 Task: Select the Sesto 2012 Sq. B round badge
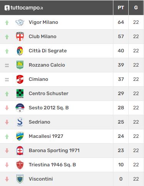tap(20, 108)
